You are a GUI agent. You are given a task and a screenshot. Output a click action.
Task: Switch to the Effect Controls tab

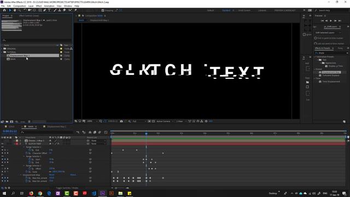[29, 16]
